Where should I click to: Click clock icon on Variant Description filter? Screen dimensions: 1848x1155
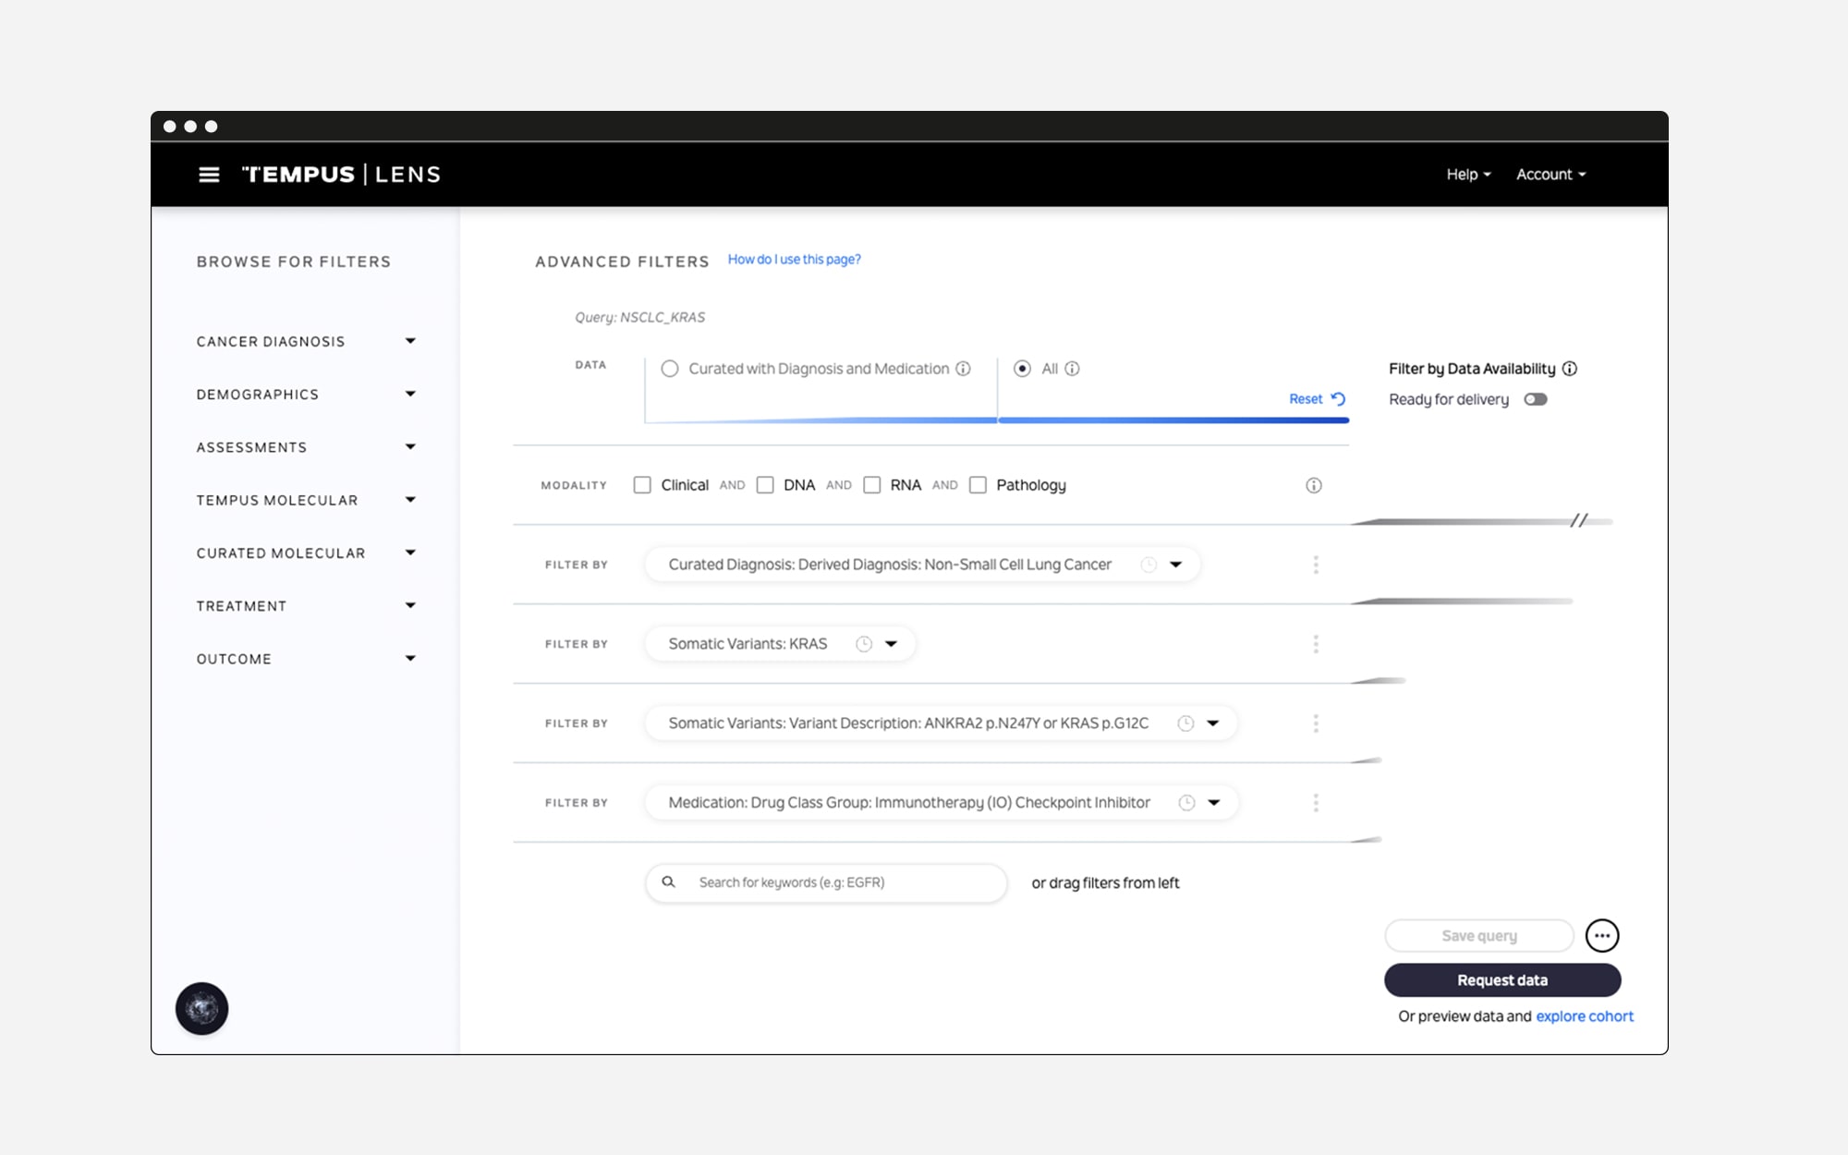pyautogui.click(x=1185, y=723)
